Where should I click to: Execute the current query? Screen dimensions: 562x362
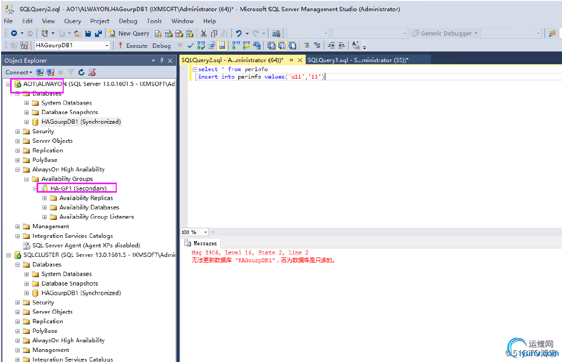(133, 46)
